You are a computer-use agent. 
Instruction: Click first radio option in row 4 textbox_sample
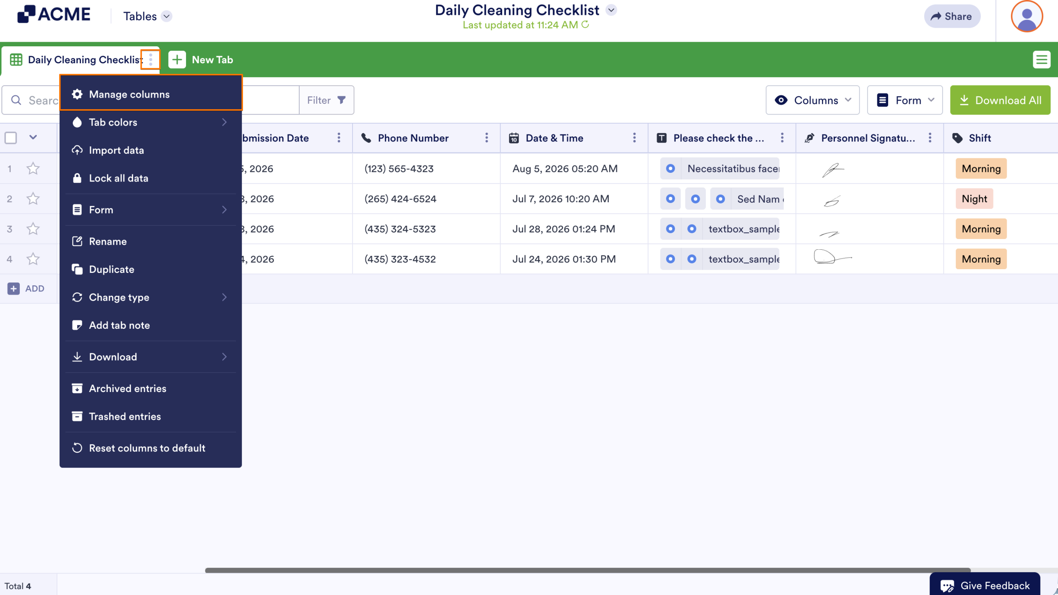670,259
